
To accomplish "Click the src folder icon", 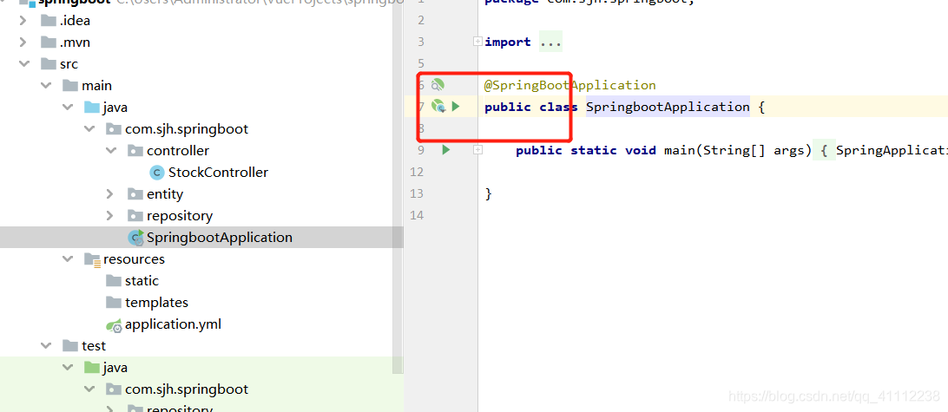I will tap(49, 64).
